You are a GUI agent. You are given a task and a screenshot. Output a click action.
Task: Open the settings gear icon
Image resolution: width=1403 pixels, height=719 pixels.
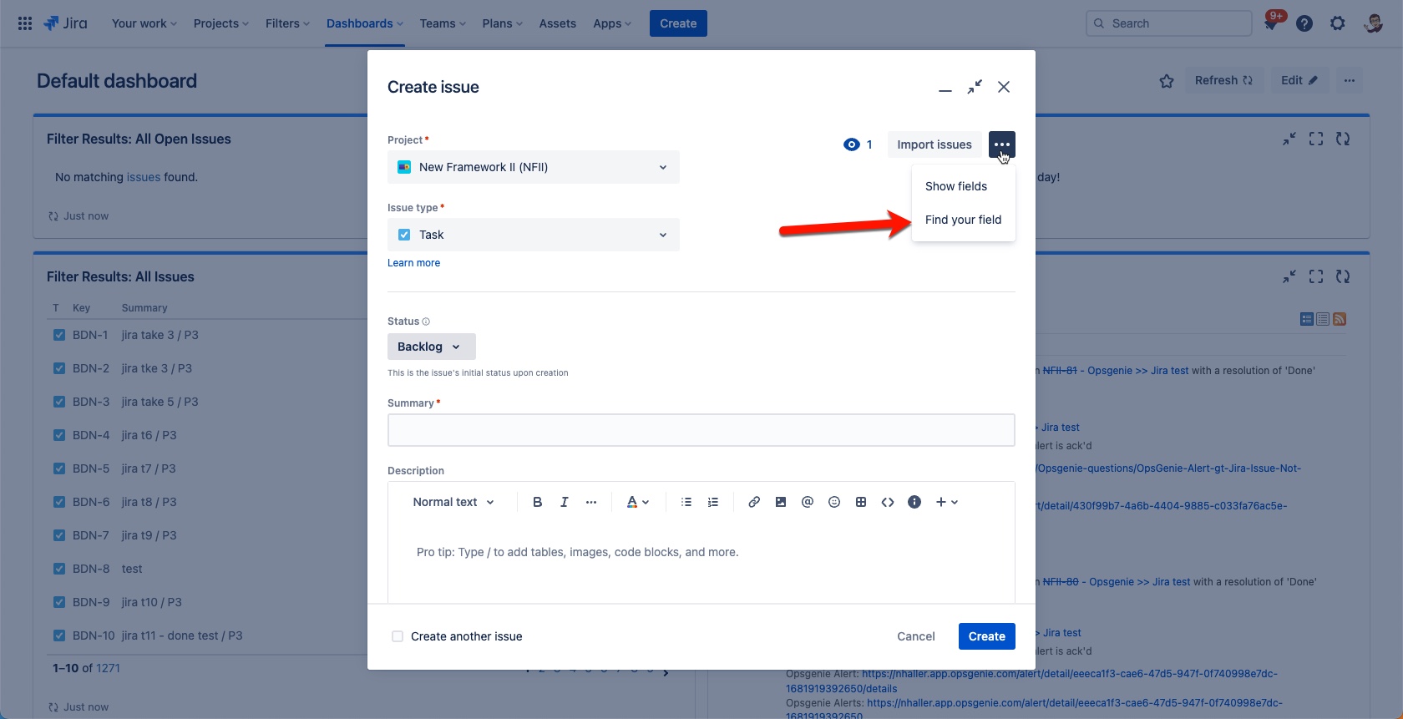[x=1338, y=23]
